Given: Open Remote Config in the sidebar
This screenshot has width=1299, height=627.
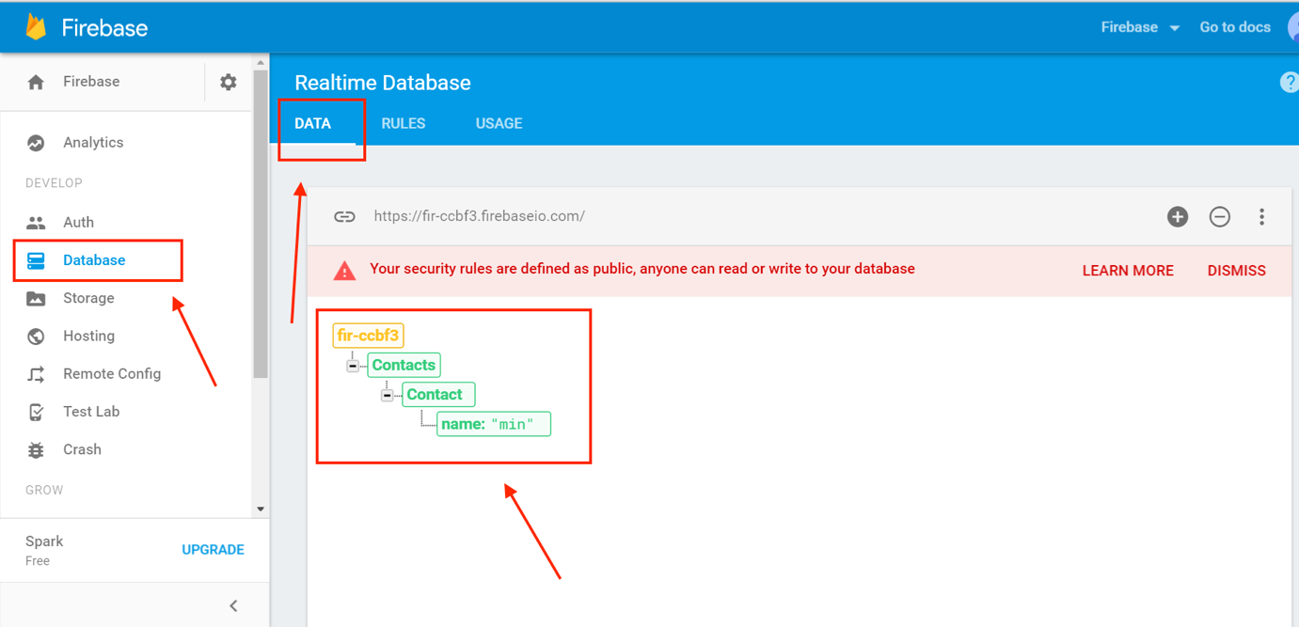Looking at the screenshot, I should [x=112, y=374].
